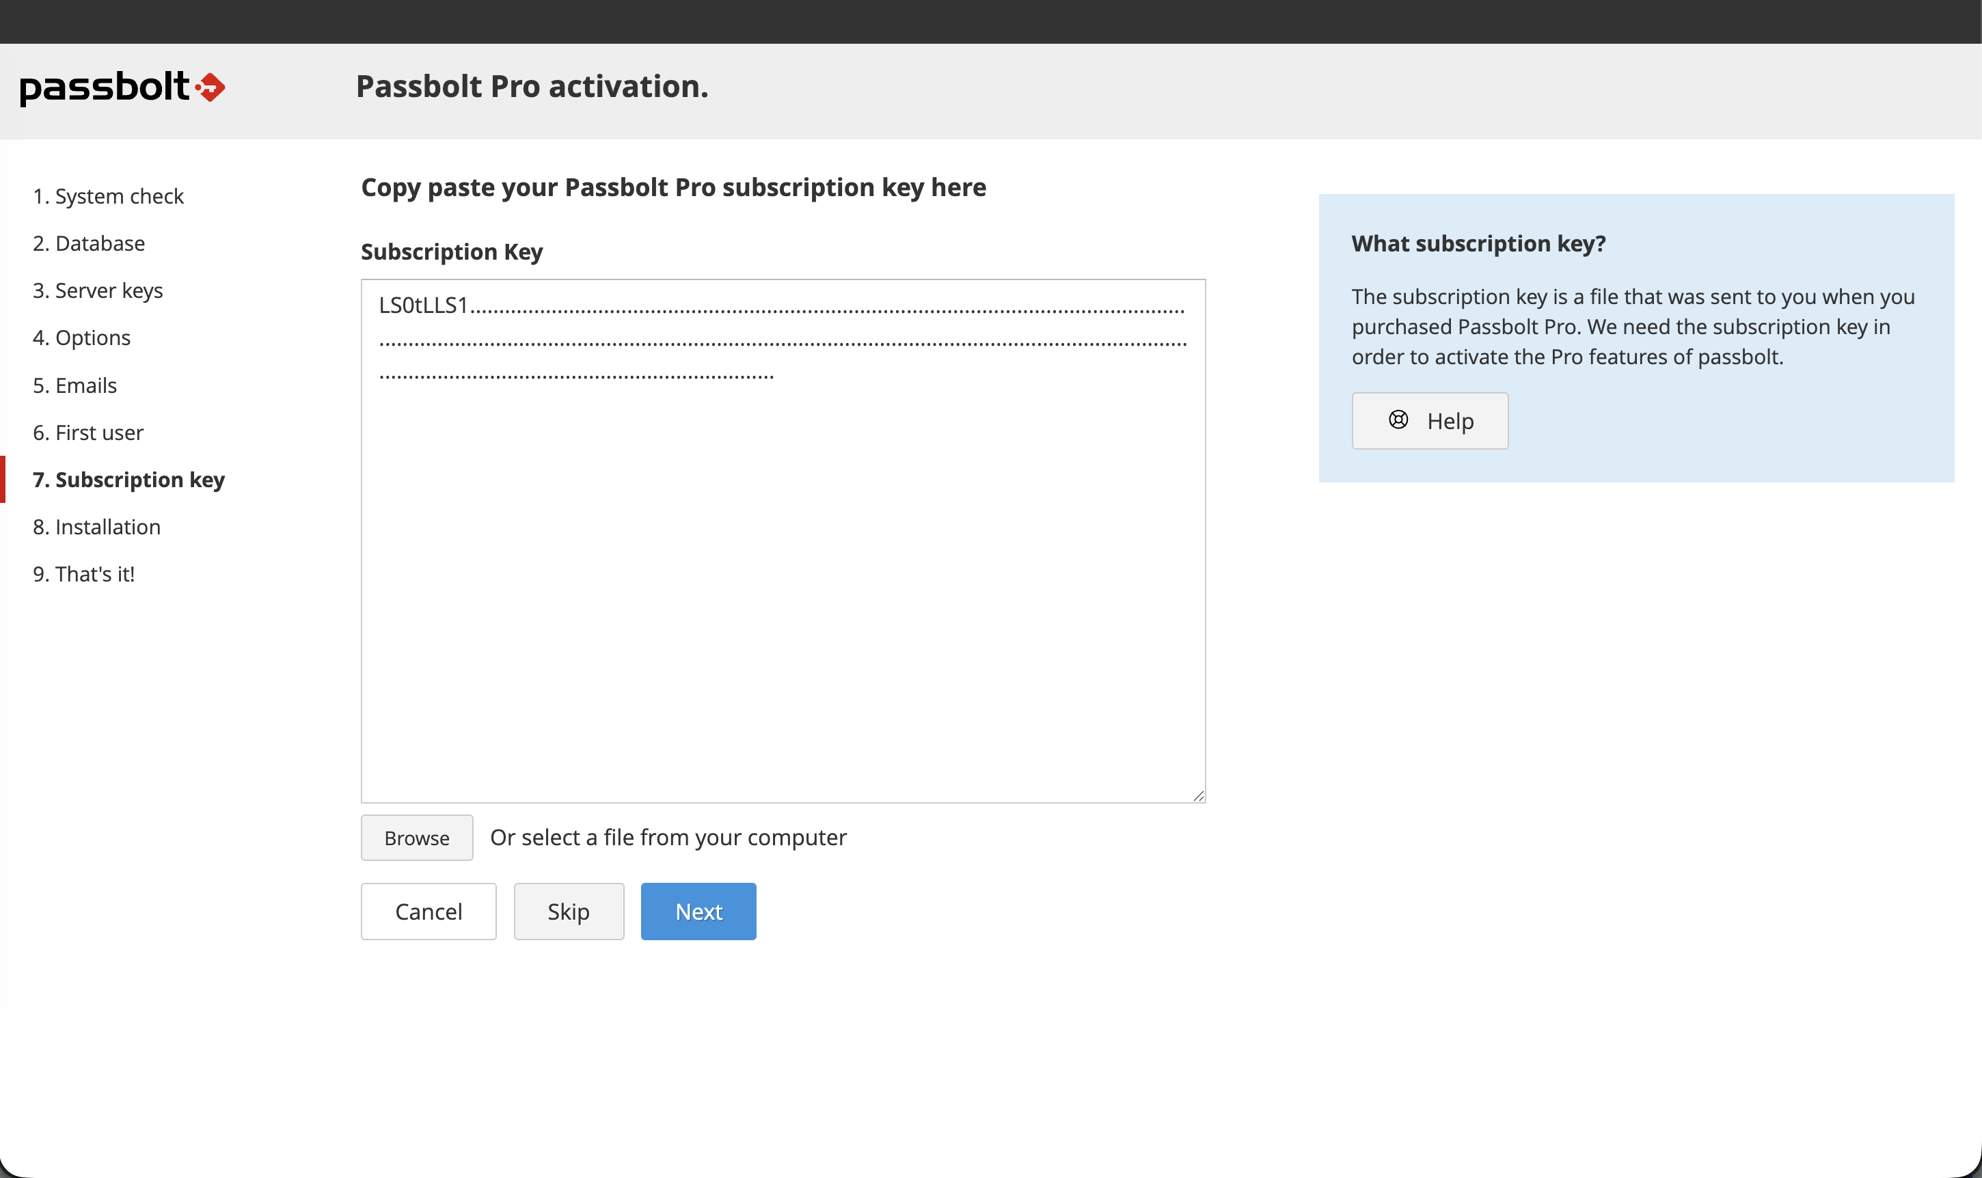Open step 3. Server keys

pyautogui.click(x=98, y=290)
